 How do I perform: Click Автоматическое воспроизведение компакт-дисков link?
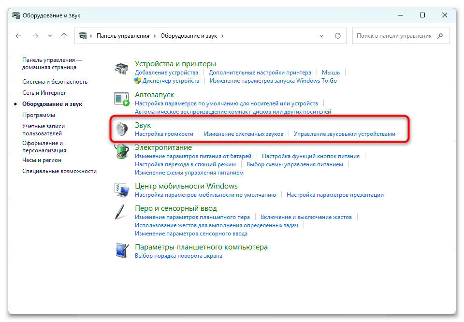click(233, 112)
